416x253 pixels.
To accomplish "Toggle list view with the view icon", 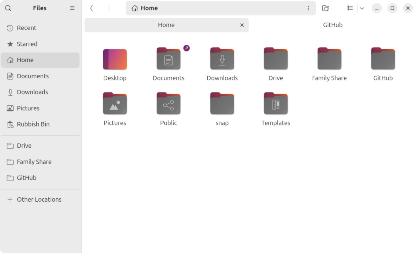I will [350, 8].
